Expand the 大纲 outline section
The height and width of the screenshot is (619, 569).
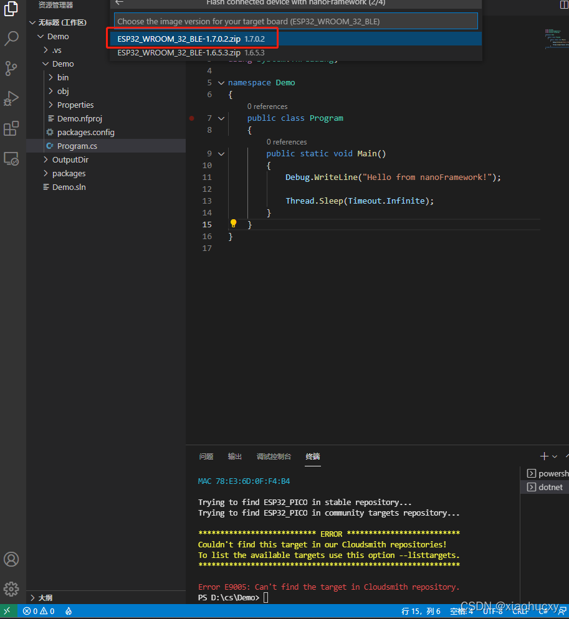(33, 598)
